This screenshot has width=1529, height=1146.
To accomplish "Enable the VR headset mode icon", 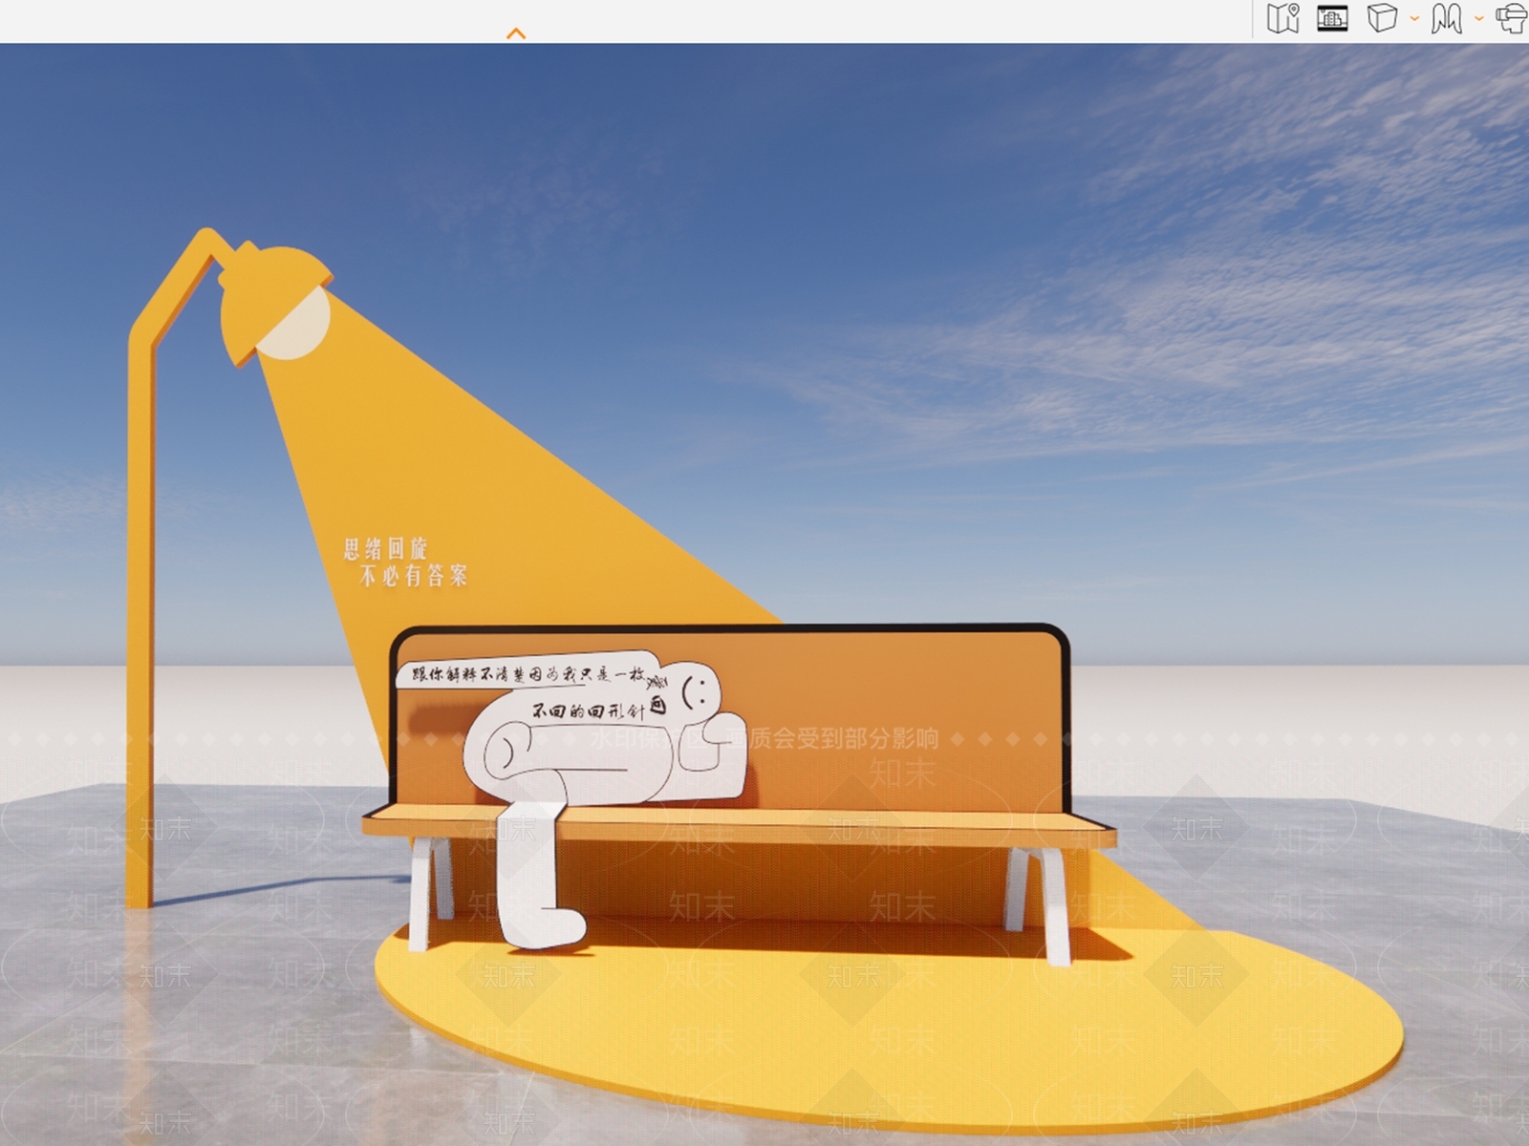I will click(1513, 18).
